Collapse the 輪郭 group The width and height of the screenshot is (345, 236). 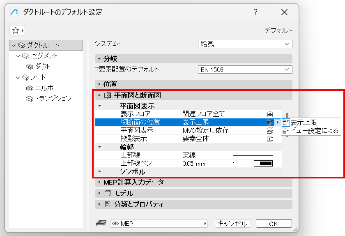(x=100, y=147)
